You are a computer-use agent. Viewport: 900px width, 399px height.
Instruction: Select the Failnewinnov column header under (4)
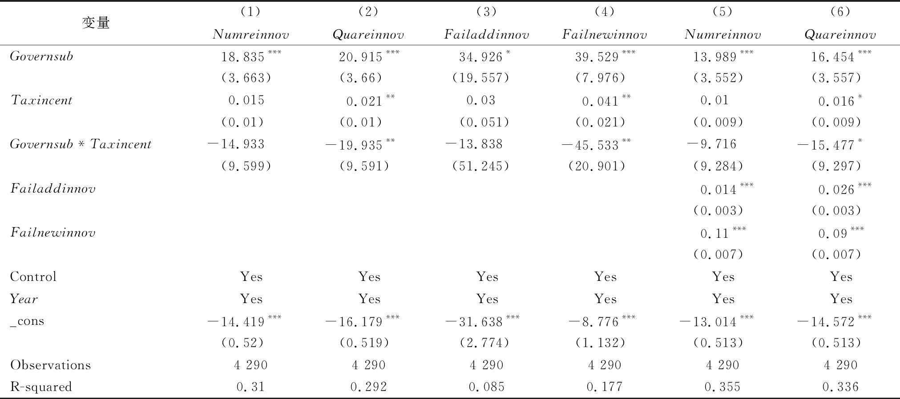click(604, 35)
